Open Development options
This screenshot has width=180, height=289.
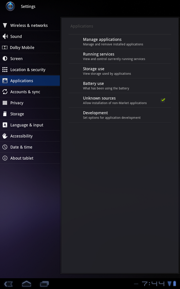(x=120, y=115)
